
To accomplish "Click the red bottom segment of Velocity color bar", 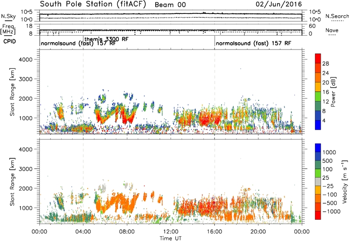I will click(x=318, y=215).
